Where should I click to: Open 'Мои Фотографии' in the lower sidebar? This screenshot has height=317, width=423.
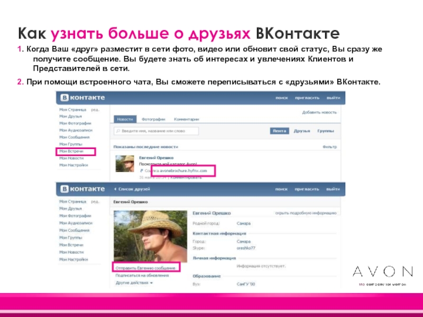click(75, 216)
